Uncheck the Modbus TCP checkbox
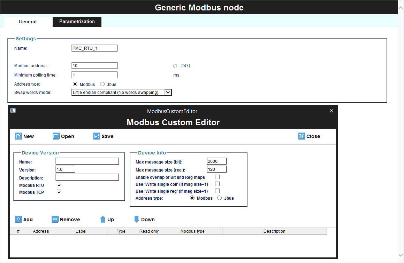404x263 pixels. pyautogui.click(x=59, y=192)
